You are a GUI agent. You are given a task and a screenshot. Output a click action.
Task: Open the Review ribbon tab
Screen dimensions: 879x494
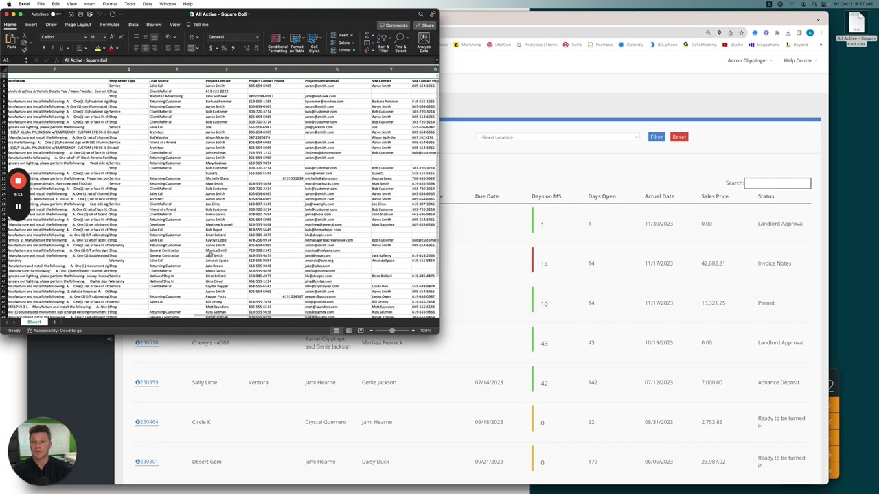pyautogui.click(x=154, y=25)
